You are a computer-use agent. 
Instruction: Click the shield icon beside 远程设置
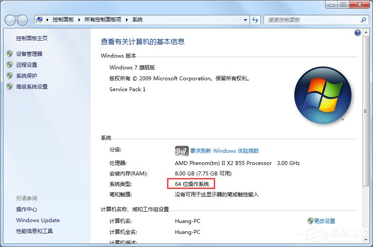click(x=10, y=65)
